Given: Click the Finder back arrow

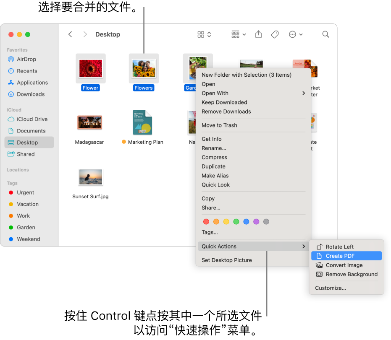Looking at the screenshot, I should [70, 34].
